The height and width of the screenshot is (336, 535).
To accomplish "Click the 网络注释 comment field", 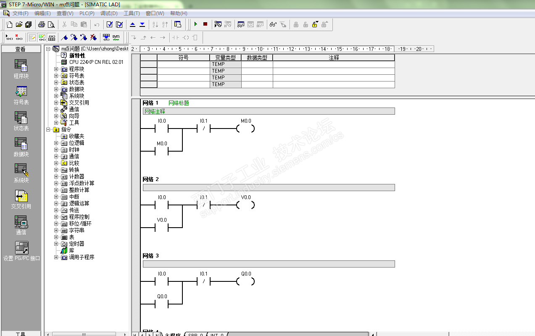I will [269, 111].
